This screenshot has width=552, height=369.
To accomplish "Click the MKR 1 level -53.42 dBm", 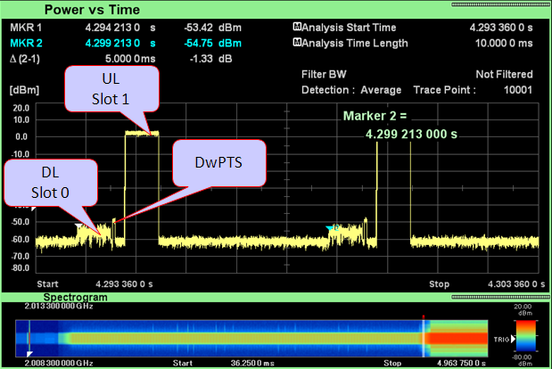I will [x=212, y=28].
